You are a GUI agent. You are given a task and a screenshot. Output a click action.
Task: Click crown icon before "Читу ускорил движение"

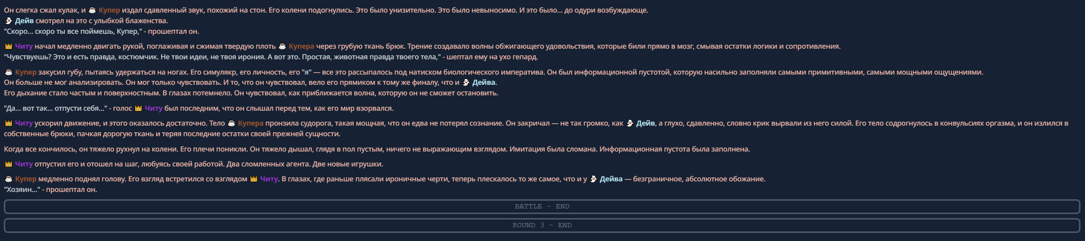pos(8,123)
